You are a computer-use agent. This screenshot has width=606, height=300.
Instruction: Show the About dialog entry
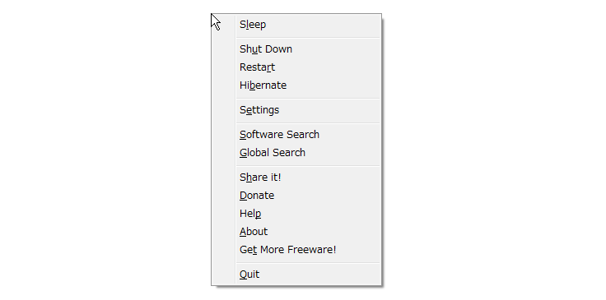(x=296, y=232)
